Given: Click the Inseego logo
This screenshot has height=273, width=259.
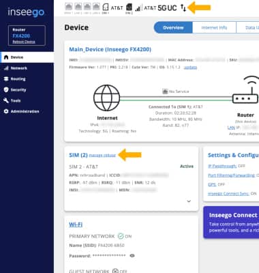Looking at the screenshot, I should [26, 12].
